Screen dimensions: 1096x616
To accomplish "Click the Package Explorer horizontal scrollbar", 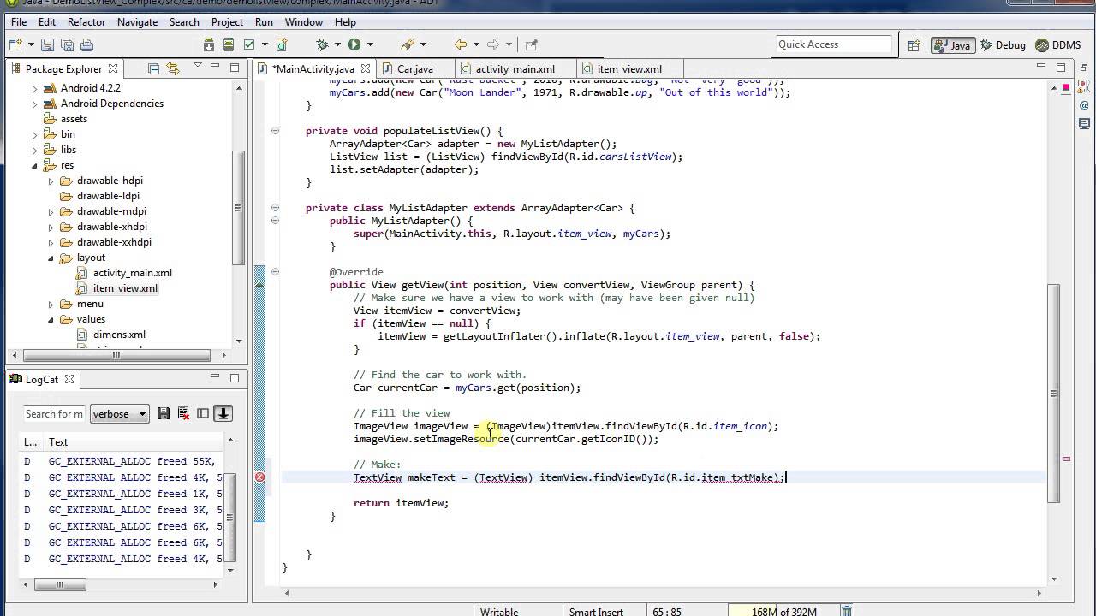I will (117, 355).
